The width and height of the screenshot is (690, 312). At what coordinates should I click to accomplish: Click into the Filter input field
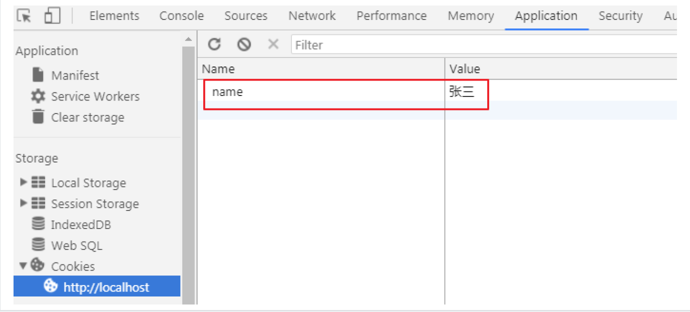pyautogui.click(x=484, y=44)
